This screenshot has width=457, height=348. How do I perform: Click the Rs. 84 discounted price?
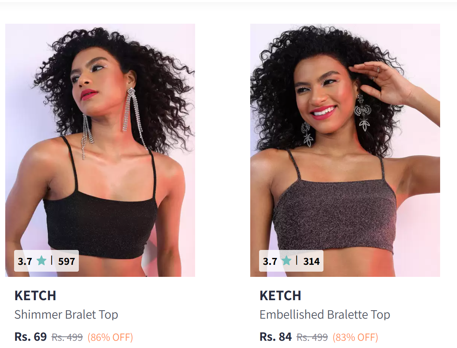(x=276, y=337)
